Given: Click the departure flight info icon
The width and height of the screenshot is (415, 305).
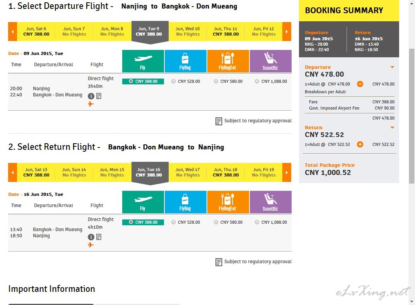Looking at the screenshot, I should click(91, 96).
